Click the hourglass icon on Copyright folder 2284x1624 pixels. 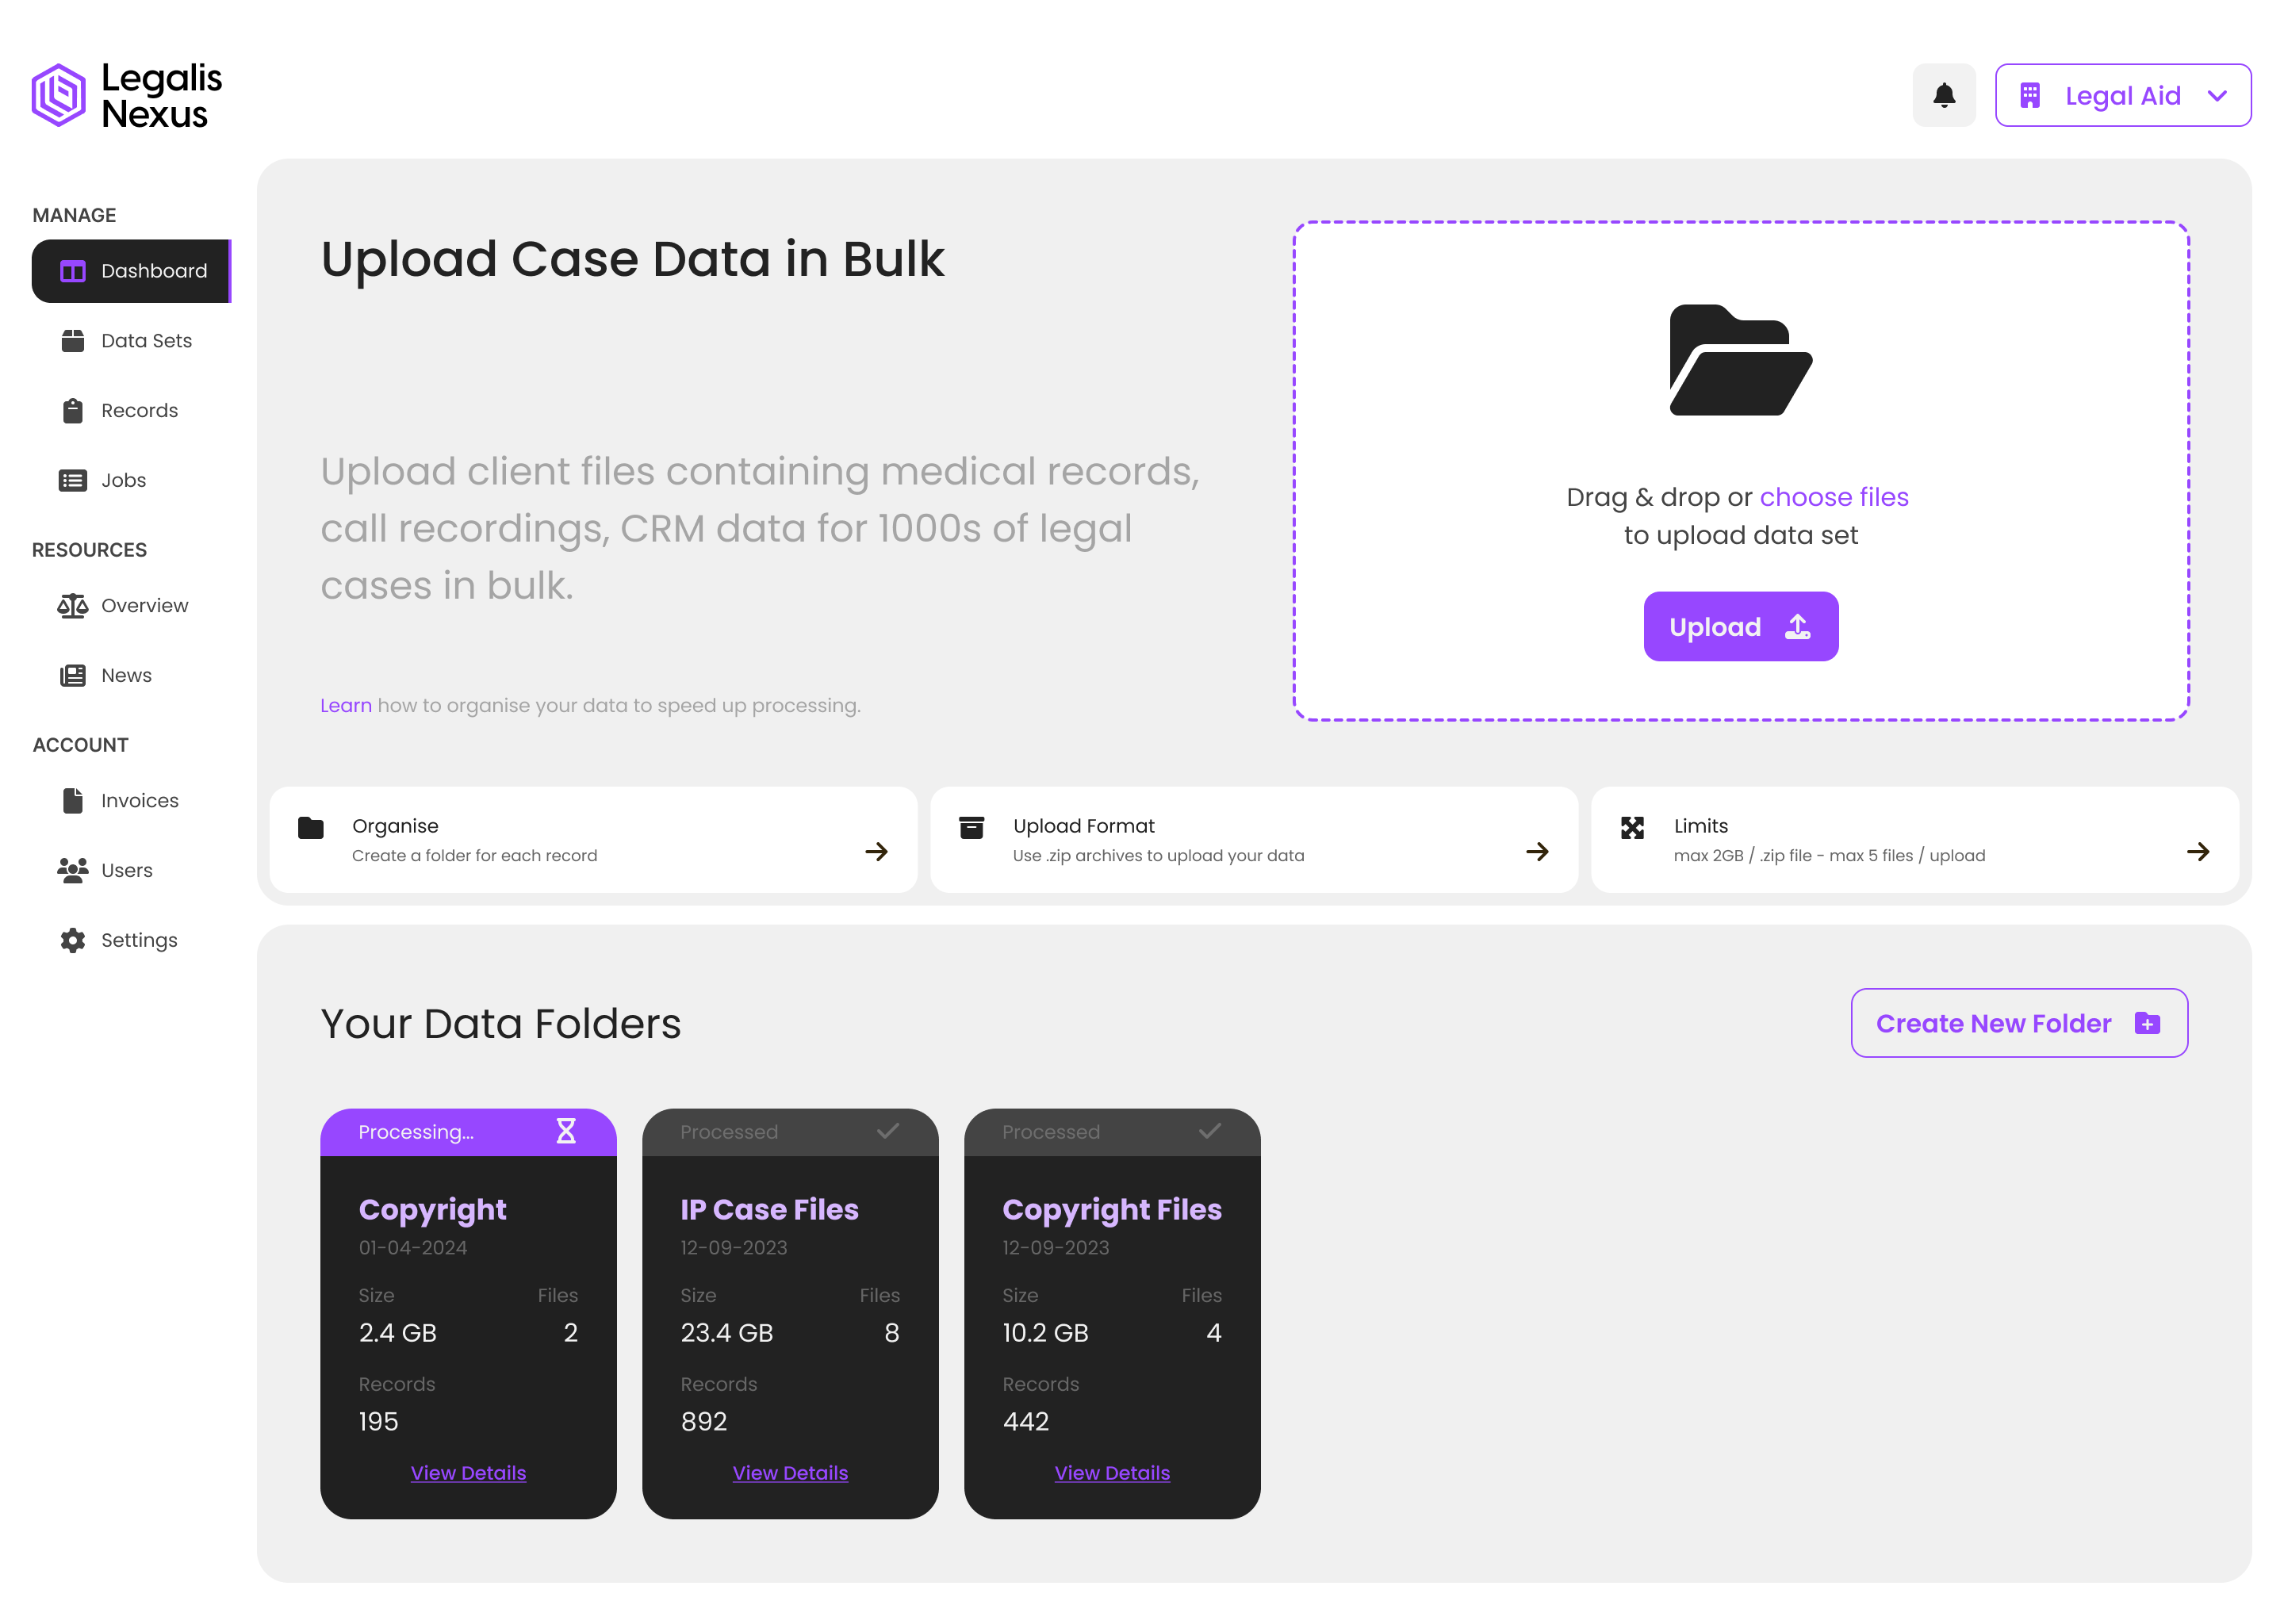[566, 1131]
